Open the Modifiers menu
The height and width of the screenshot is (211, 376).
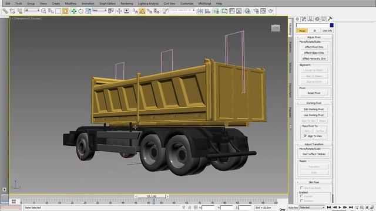tap(70, 4)
